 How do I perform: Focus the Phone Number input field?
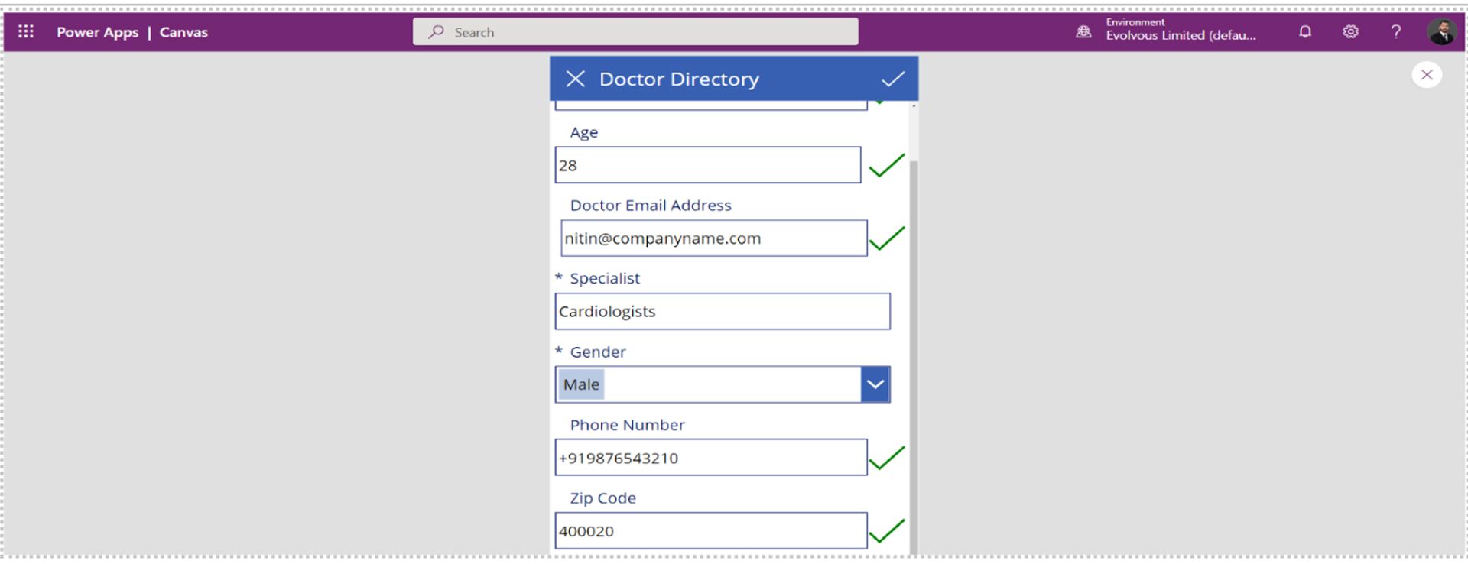pos(710,458)
